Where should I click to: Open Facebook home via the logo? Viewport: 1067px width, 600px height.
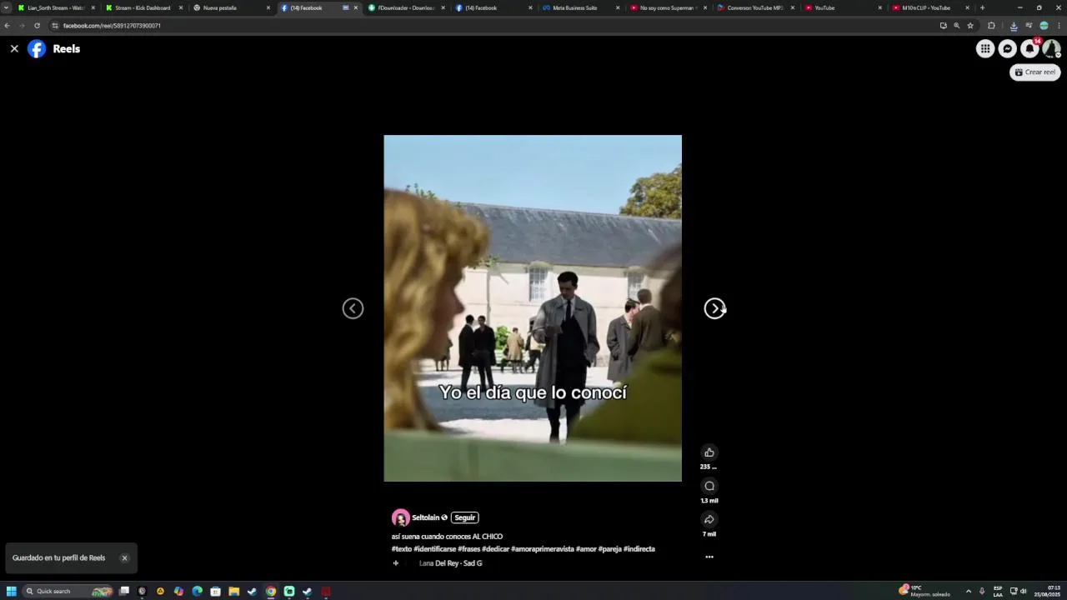[37, 49]
